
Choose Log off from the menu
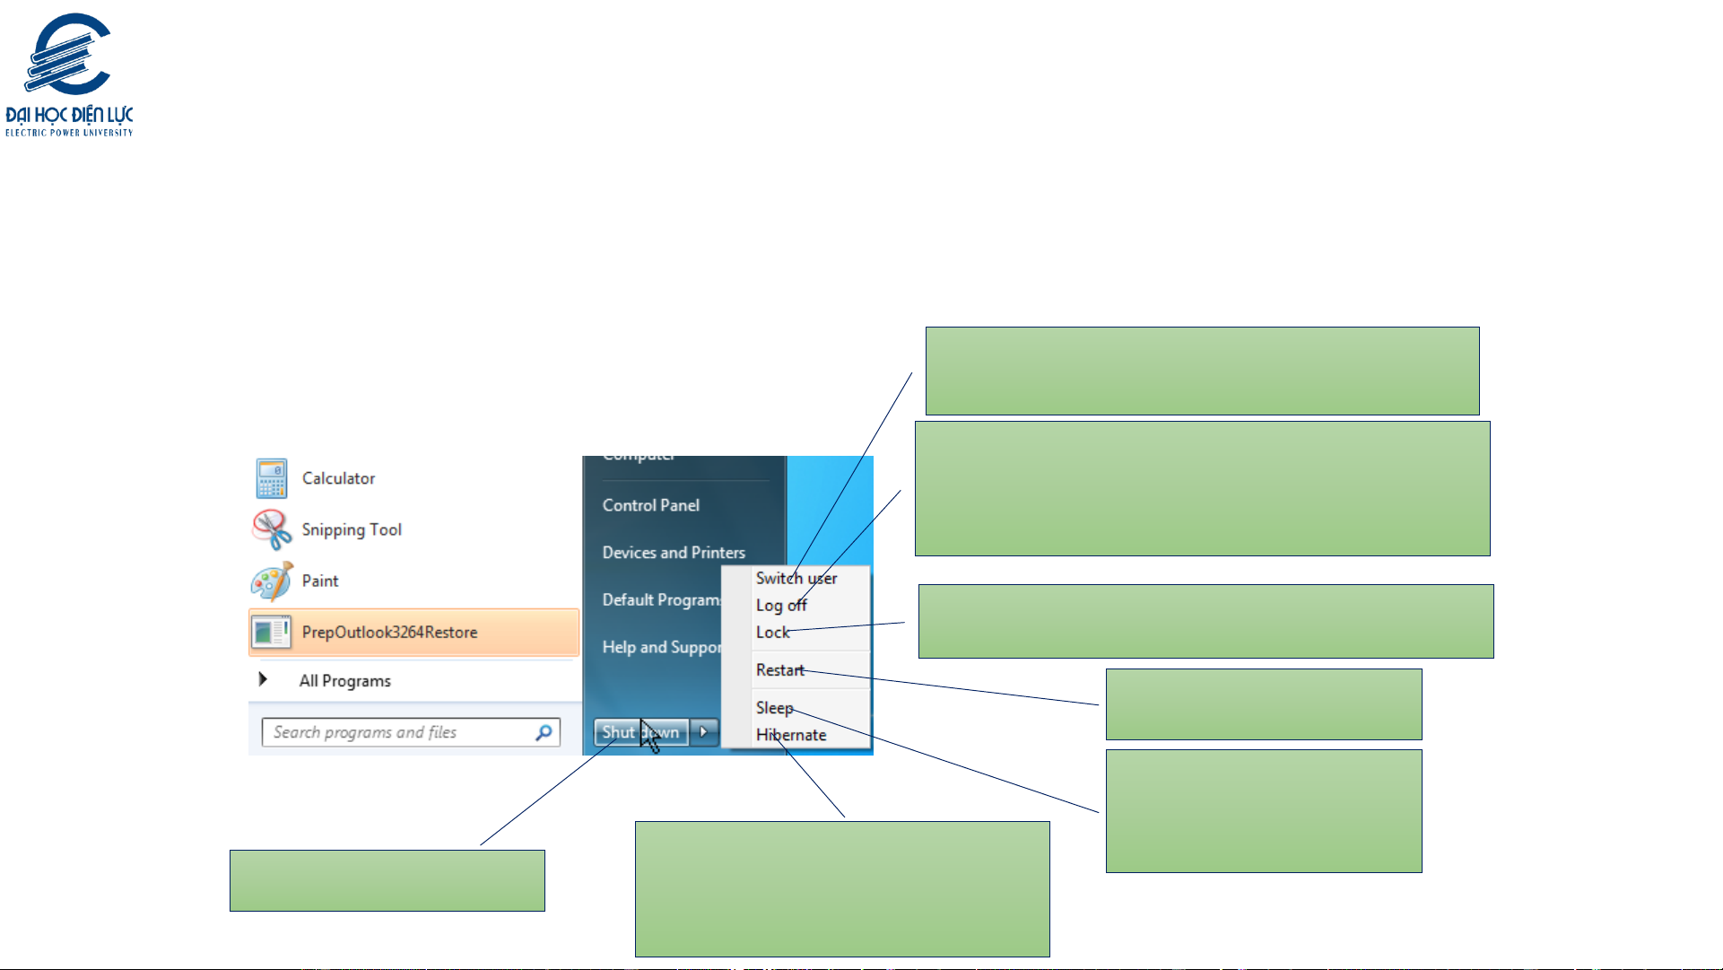coord(780,606)
